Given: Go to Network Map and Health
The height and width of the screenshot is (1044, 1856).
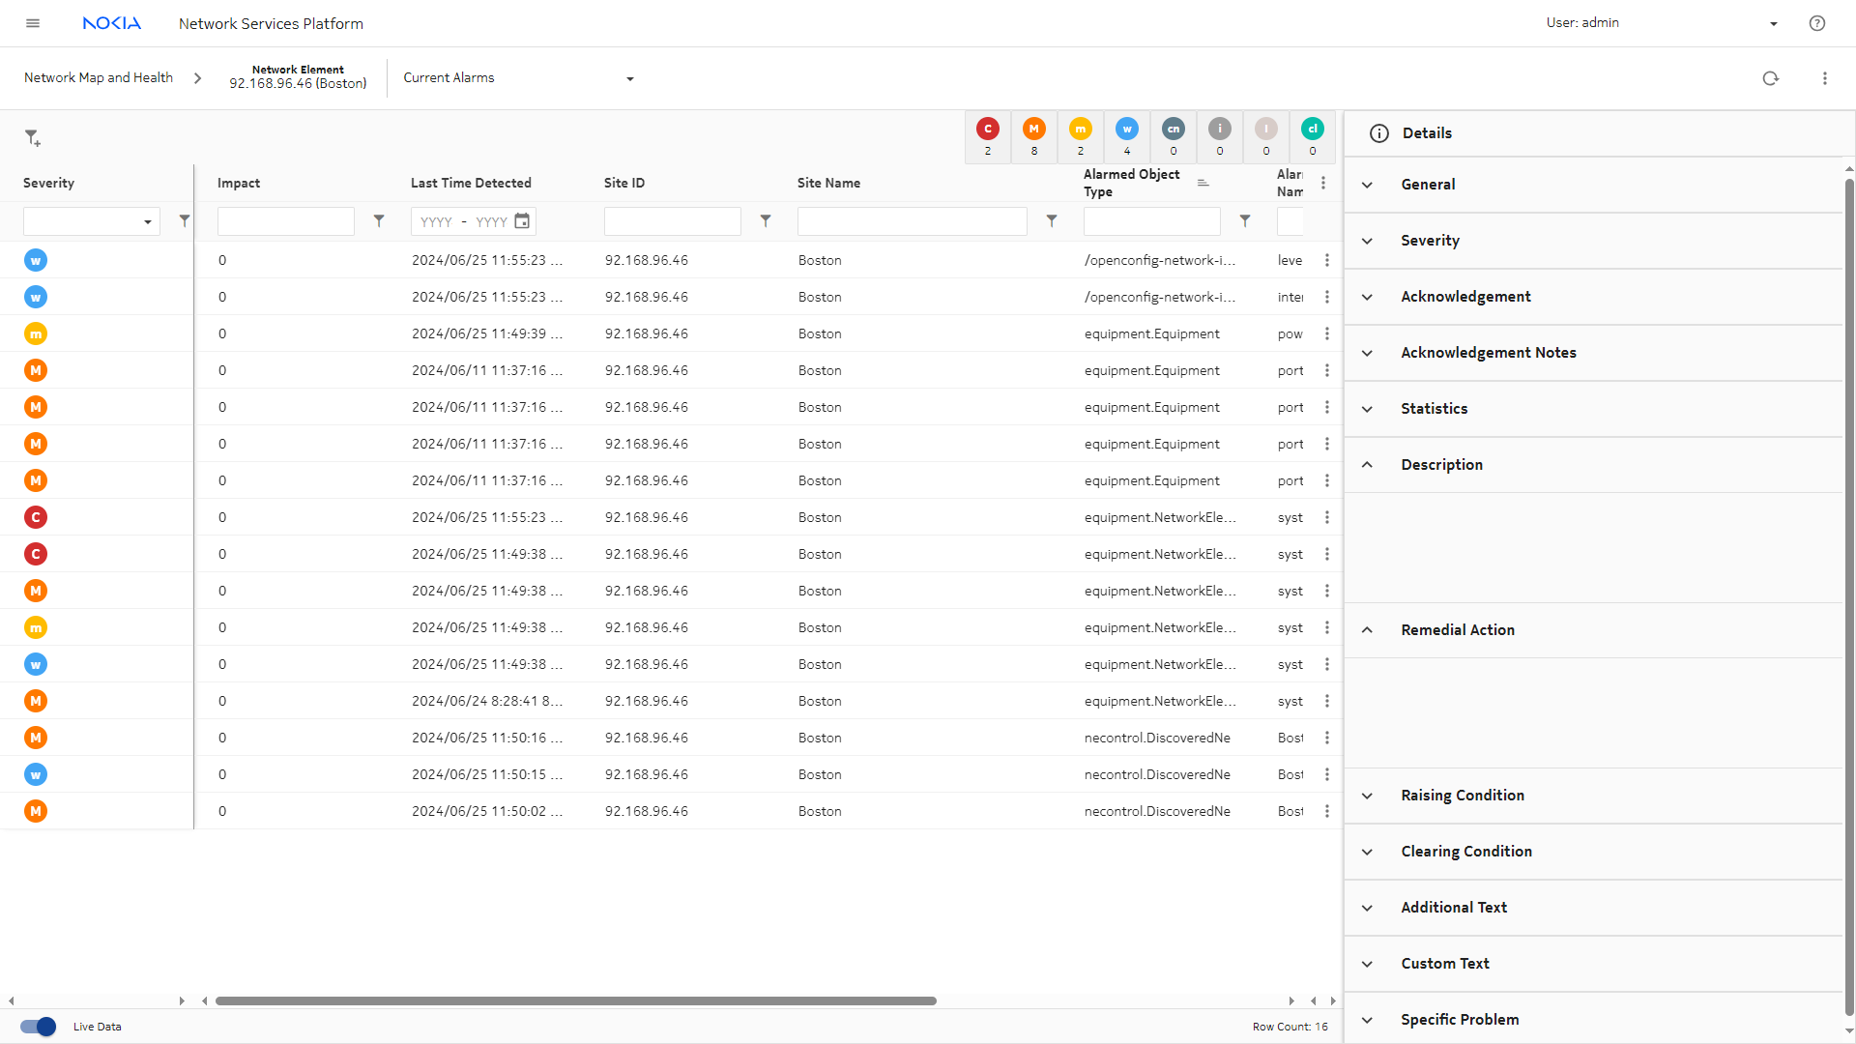Looking at the screenshot, I should tap(99, 78).
